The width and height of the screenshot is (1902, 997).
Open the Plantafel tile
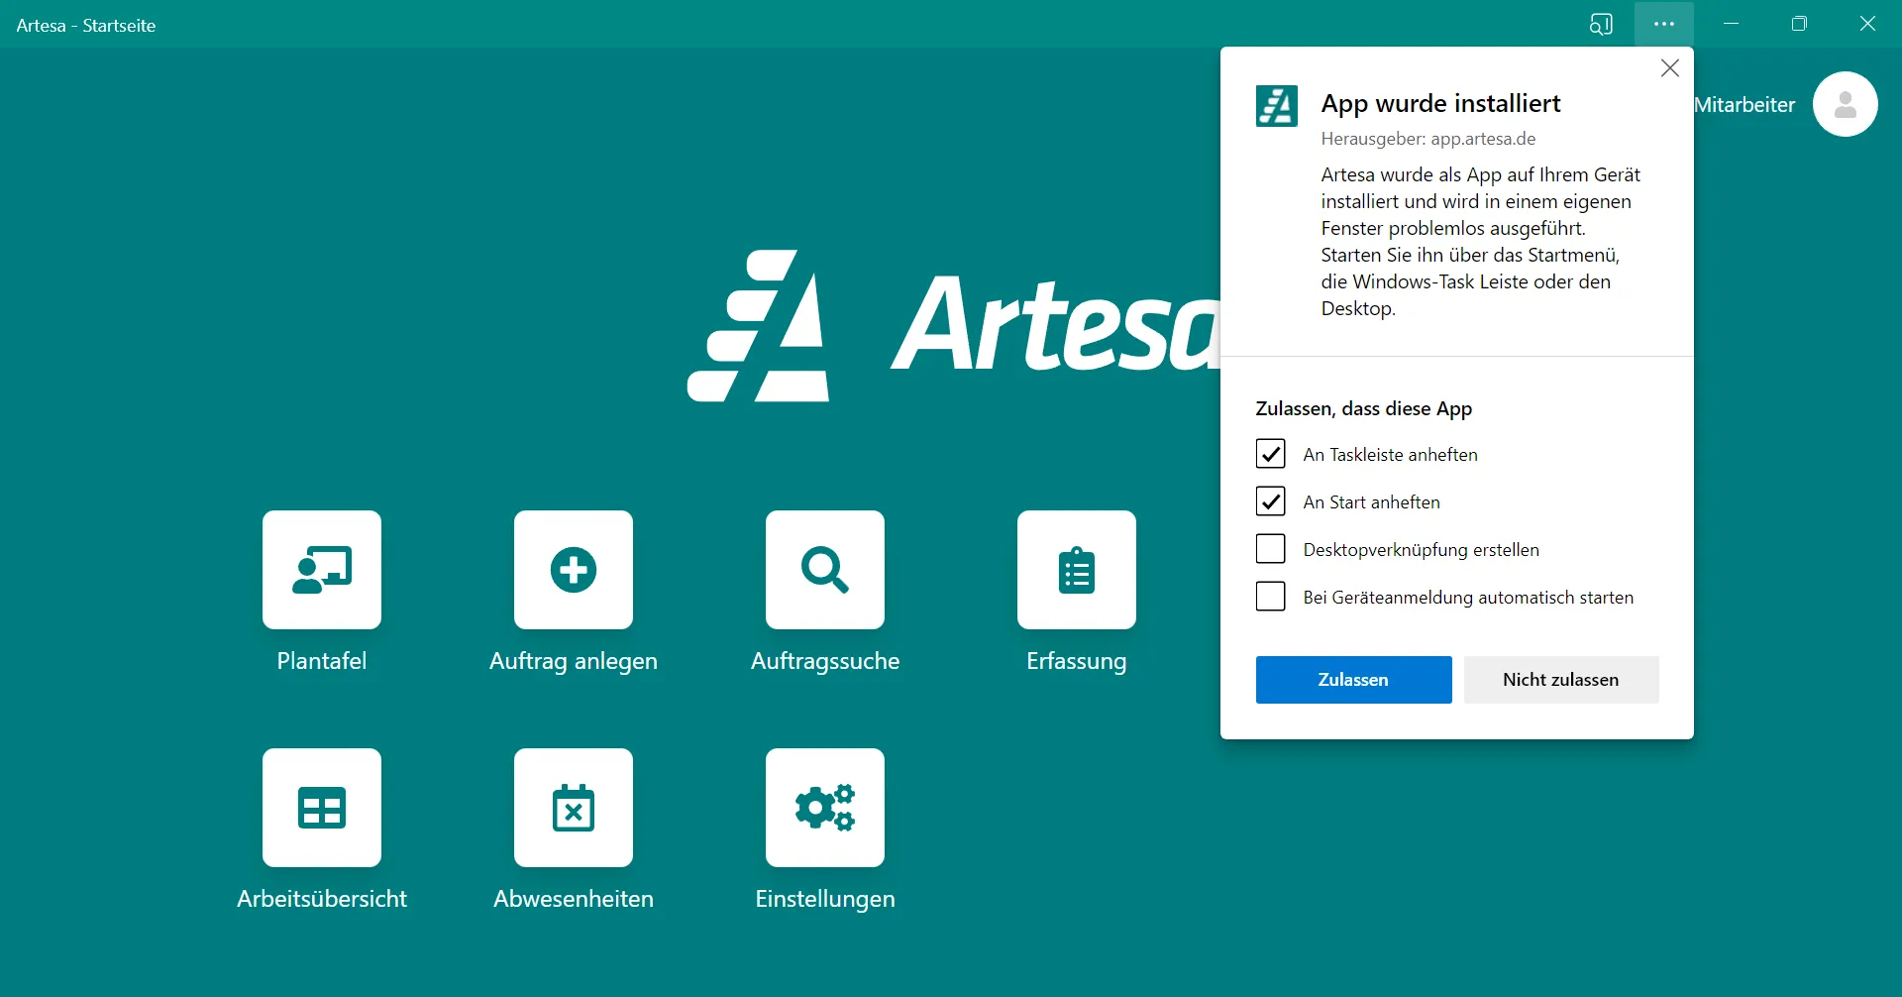click(x=321, y=570)
